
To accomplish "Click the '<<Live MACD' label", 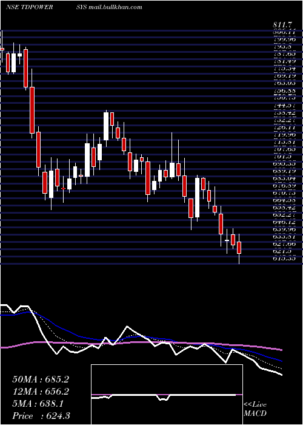I will click(255, 409).
